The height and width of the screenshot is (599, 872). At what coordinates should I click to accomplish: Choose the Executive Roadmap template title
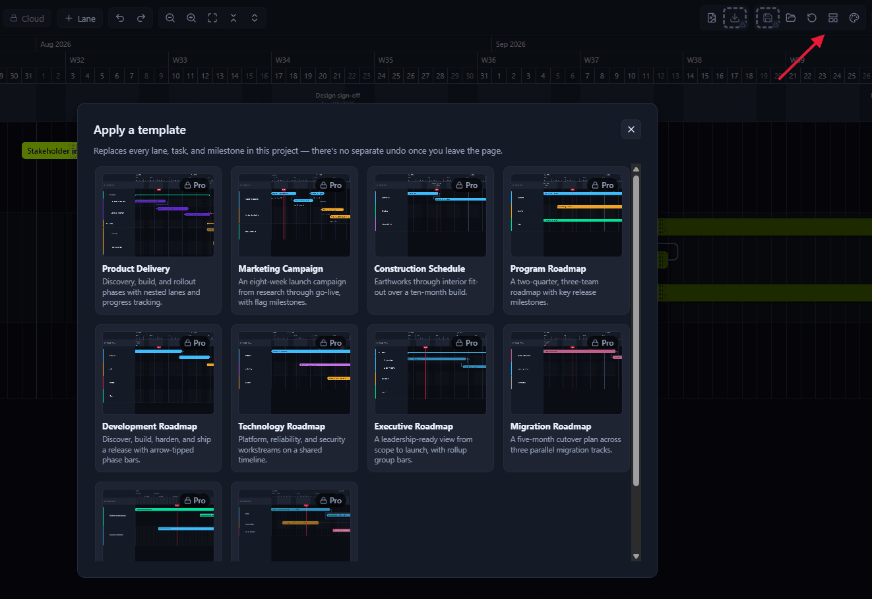414,427
